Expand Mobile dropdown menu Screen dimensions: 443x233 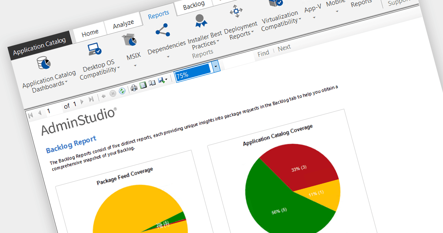(337, 11)
